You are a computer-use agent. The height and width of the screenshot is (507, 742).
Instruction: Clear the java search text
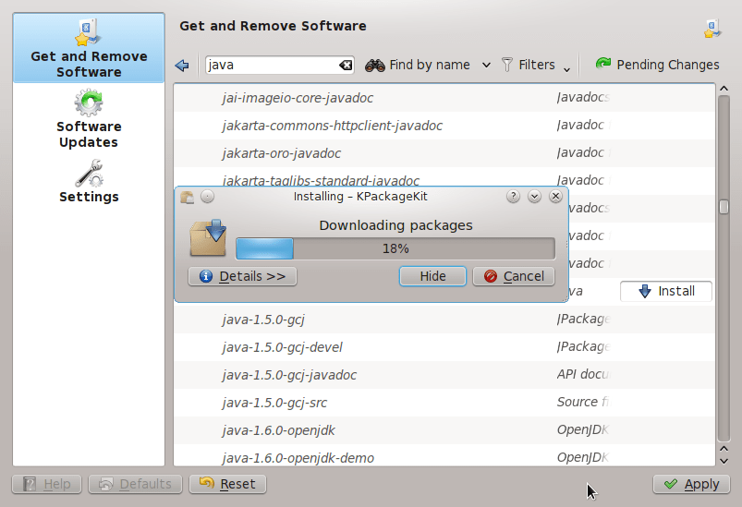[346, 66]
